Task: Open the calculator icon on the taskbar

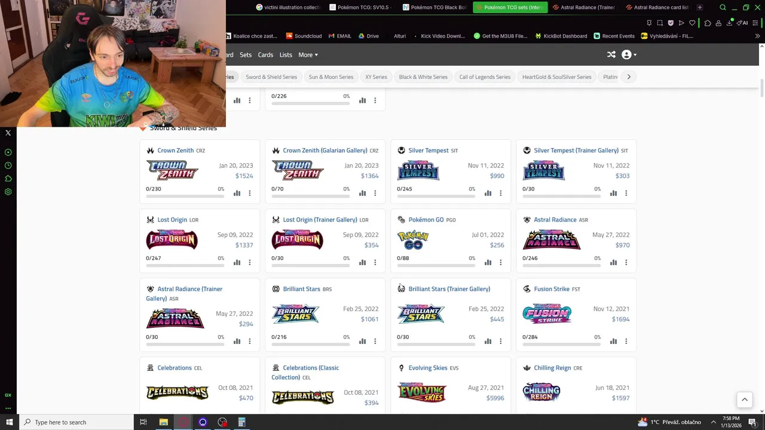Action: (x=241, y=422)
